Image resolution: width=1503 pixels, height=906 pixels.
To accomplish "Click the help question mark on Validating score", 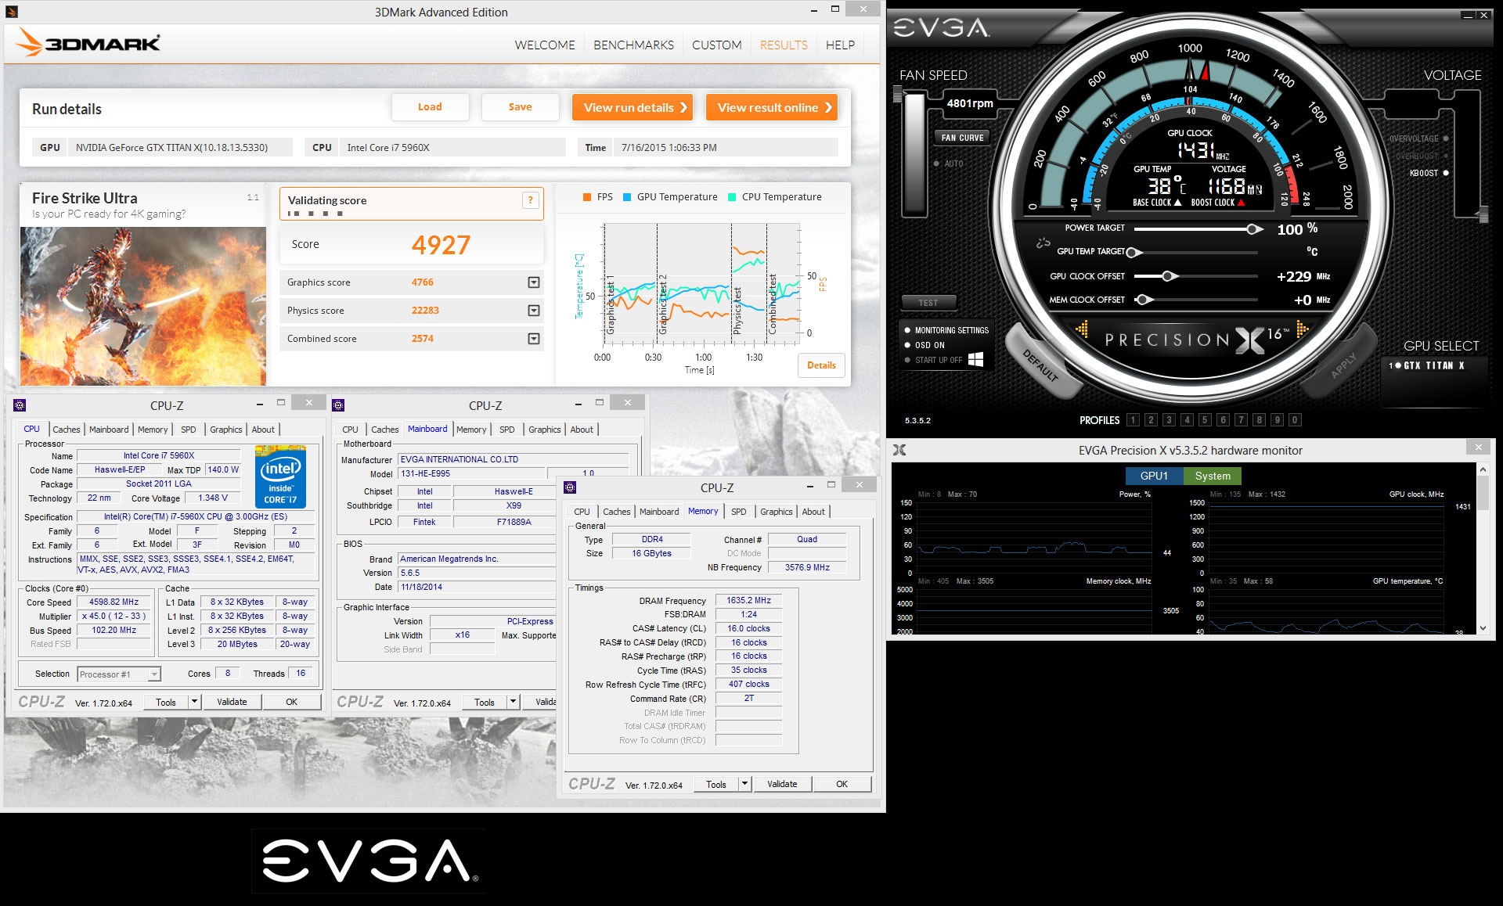I will (530, 200).
